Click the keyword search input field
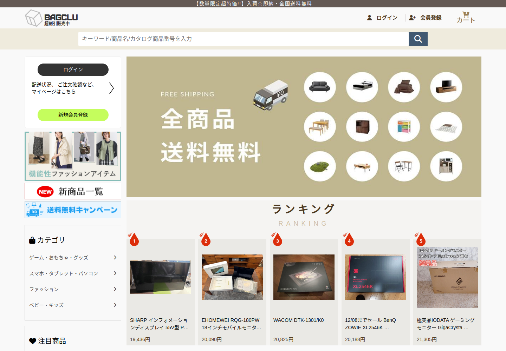The width and height of the screenshot is (506, 351). [244, 39]
